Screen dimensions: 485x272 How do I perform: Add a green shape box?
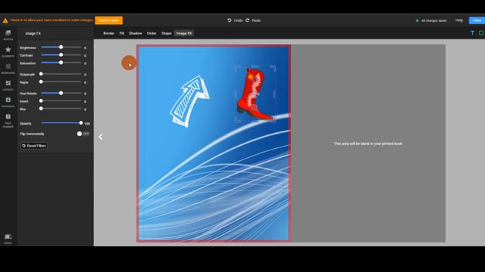[481, 32]
